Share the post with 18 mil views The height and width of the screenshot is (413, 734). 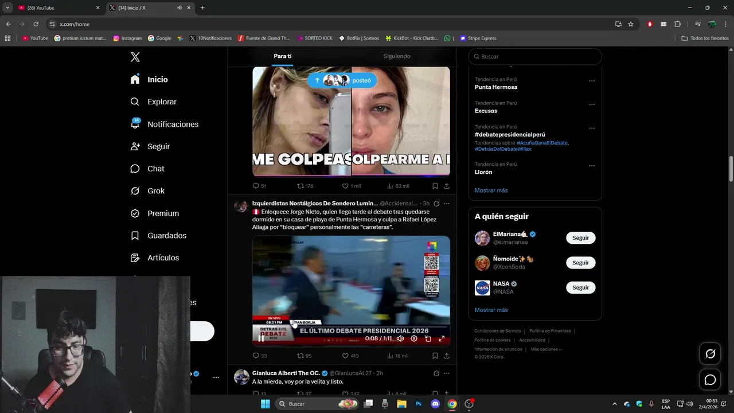coord(446,356)
